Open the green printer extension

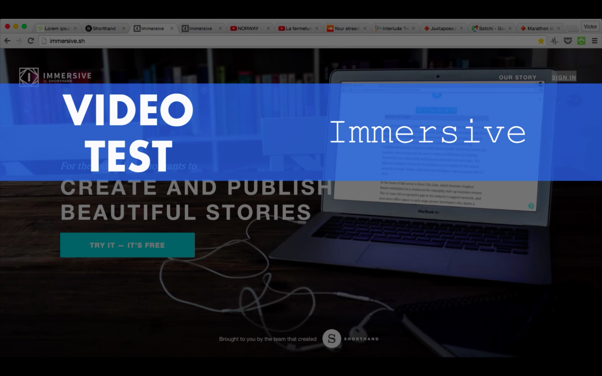[x=581, y=41]
